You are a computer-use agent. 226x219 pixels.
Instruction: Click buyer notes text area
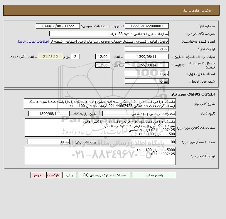click(x=100, y=156)
